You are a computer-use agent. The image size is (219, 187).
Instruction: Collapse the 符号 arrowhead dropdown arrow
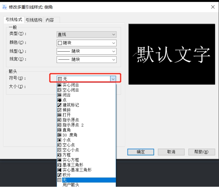coord(113,79)
